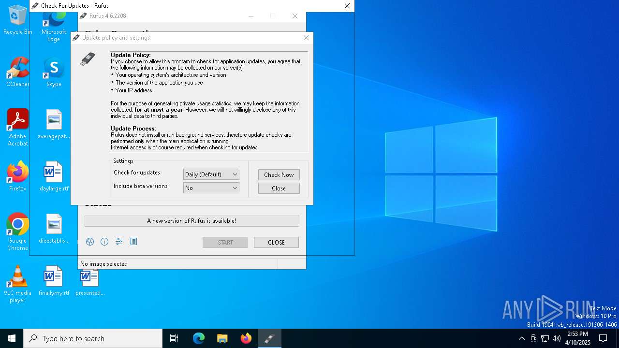619x348 pixels.
Task: Open finallymy.rtf document icon
Action: [x=54, y=281]
